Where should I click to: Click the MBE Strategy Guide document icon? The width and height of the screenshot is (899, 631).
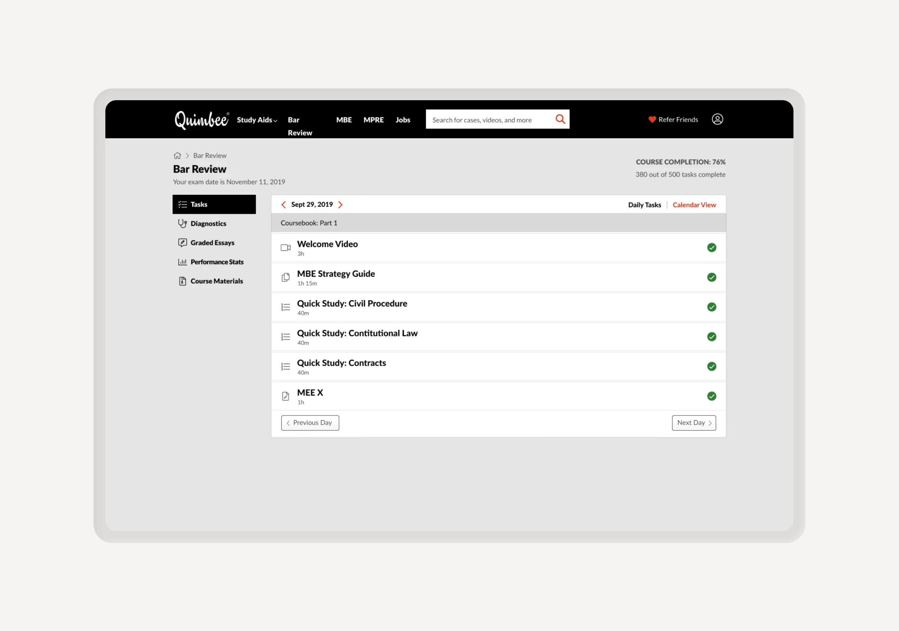click(x=285, y=277)
